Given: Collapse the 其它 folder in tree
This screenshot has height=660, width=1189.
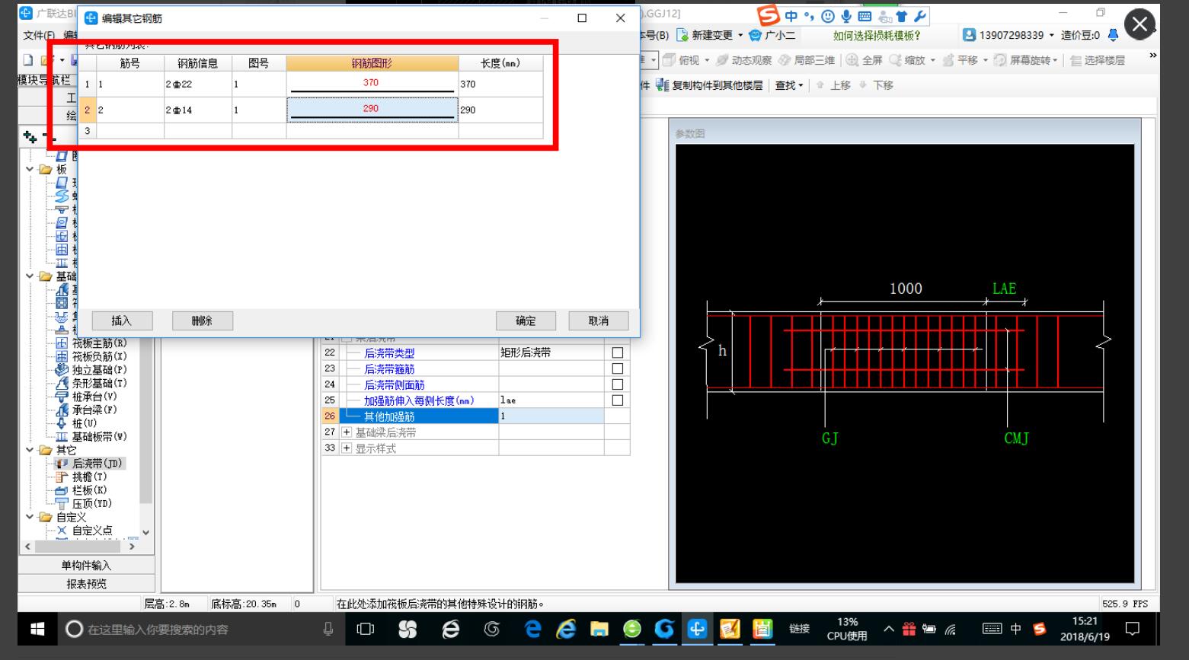Looking at the screenshot, I should 30,450.
